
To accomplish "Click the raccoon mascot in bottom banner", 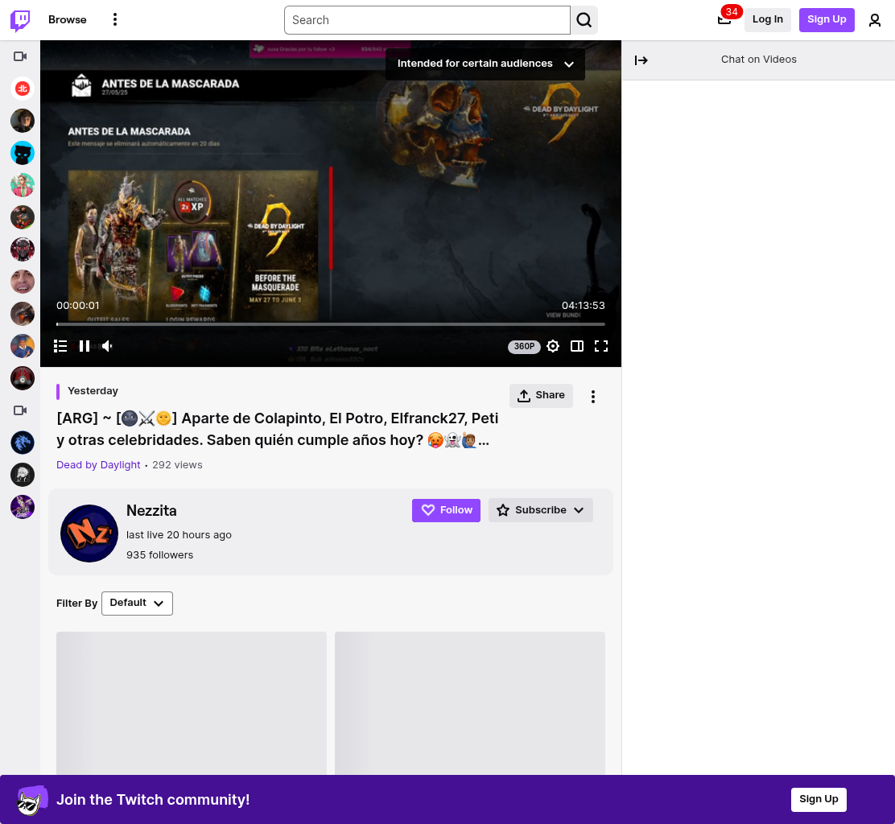I will 31,800.
